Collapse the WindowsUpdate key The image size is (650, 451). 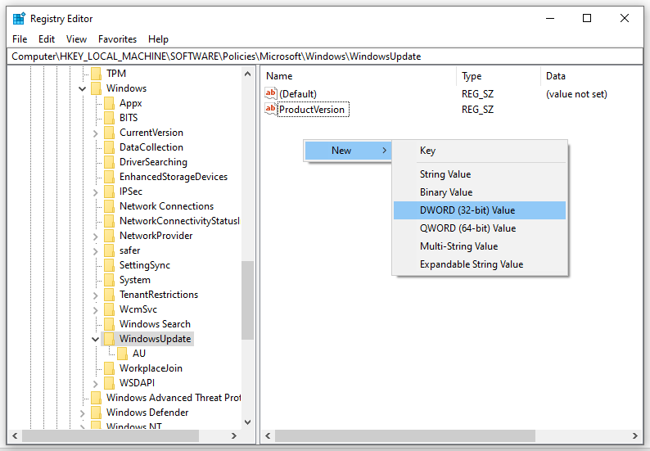[x=95, y=339]
